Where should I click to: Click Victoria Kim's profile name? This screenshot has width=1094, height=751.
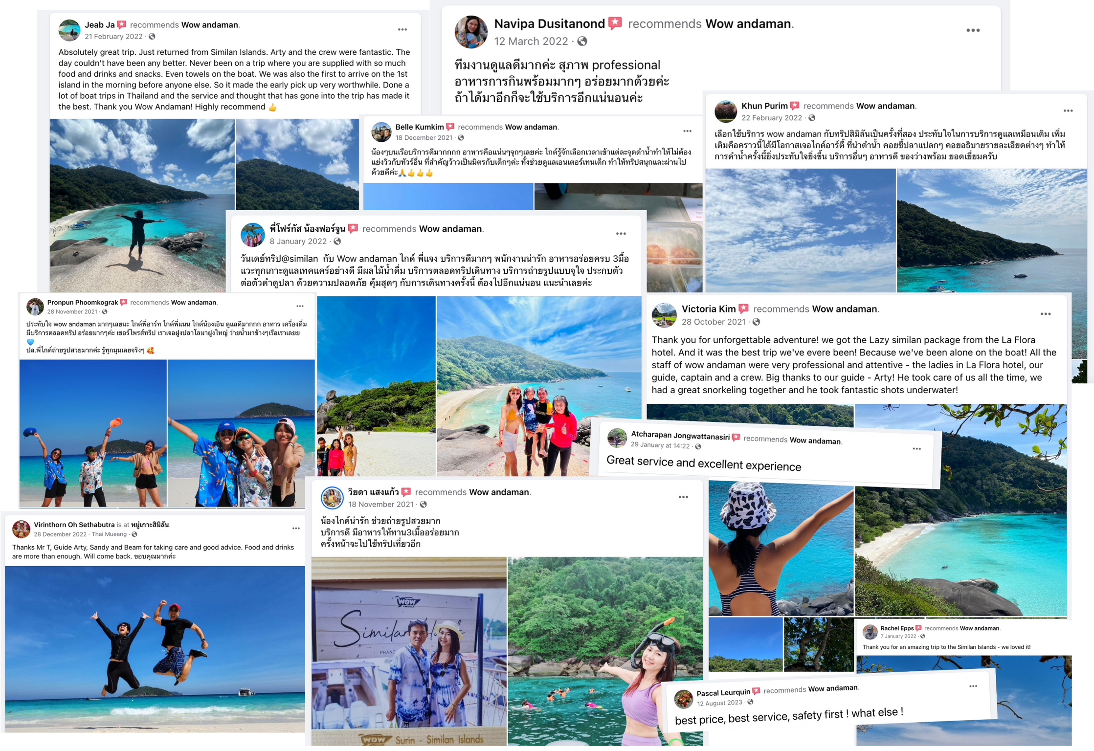click(x=709, y=309)
